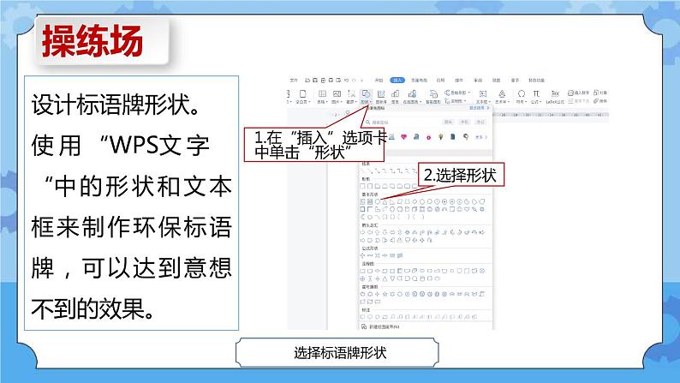The image size is (680, 383).
Task: Expand the 图片 dropdown arrow
Action: click(x=341, y=101)
